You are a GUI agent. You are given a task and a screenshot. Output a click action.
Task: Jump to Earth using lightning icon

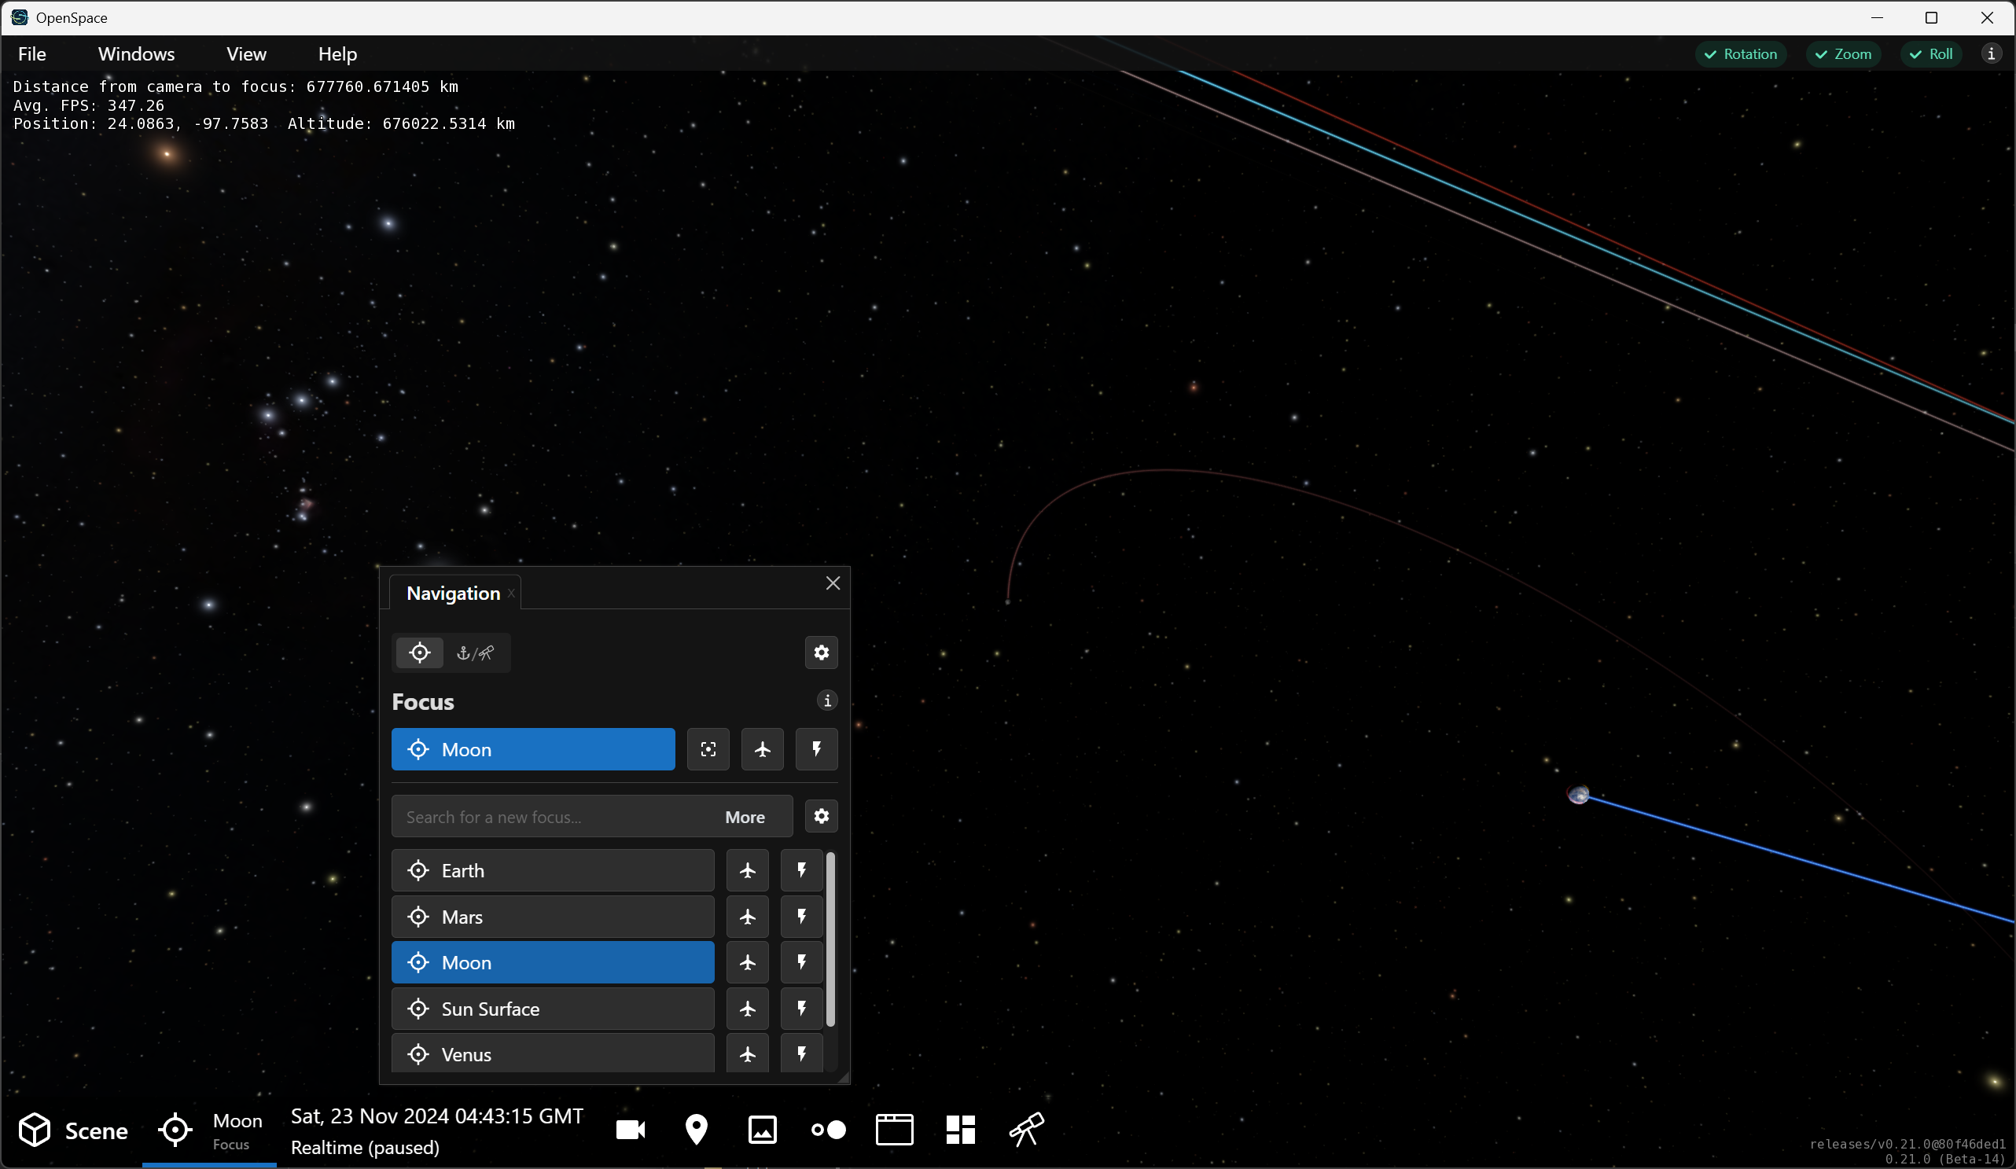click(801, 869)
